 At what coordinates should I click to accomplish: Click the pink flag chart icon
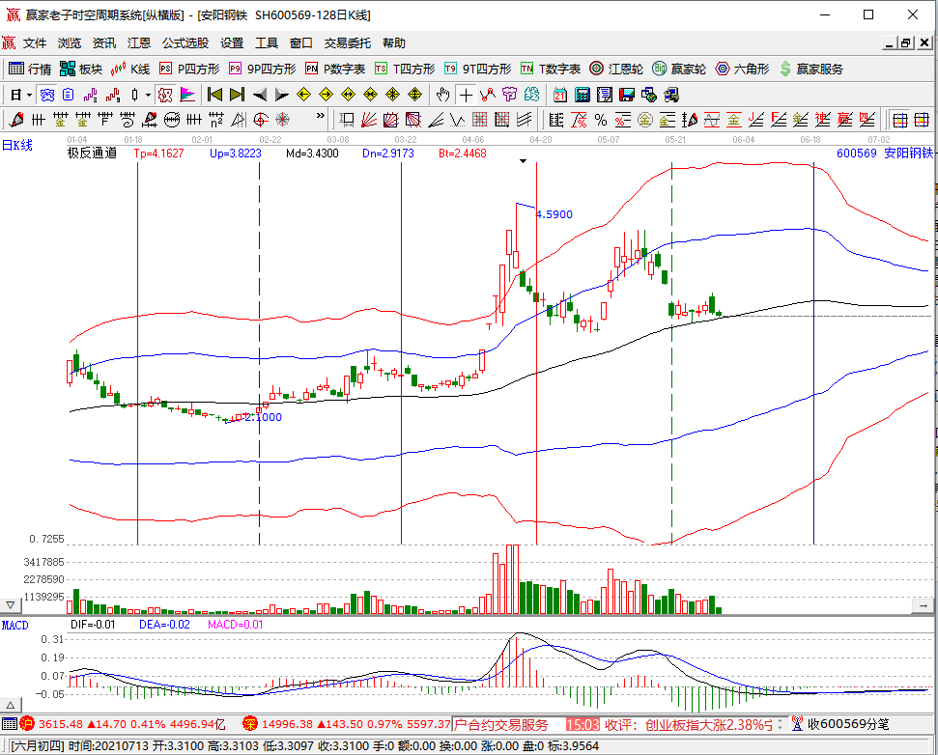coord(187,95)
